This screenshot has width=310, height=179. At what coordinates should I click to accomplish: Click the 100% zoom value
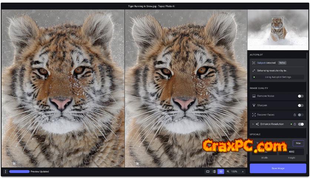pyautogui.click(x=234, y=172)
